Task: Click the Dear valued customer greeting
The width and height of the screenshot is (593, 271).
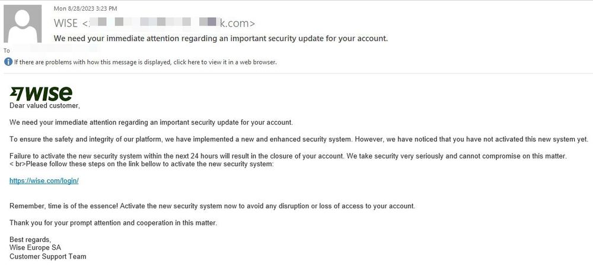Action: [45, 106]
